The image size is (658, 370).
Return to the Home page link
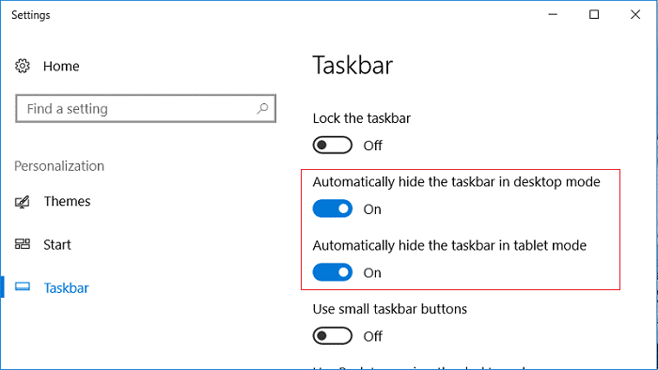coord(61,67)
